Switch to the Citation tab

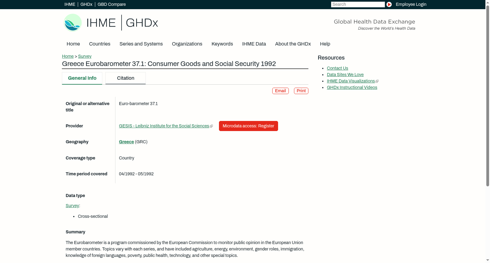point(126,78)
